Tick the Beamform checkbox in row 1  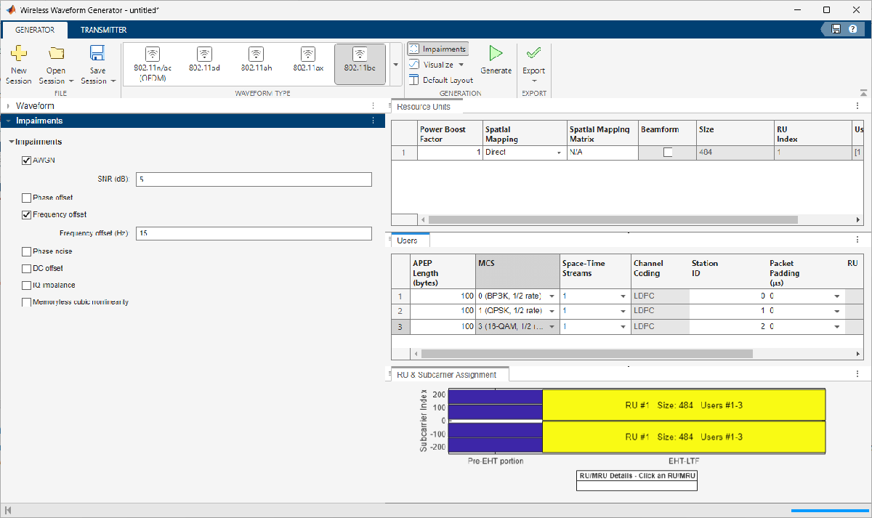click(667, 153)
